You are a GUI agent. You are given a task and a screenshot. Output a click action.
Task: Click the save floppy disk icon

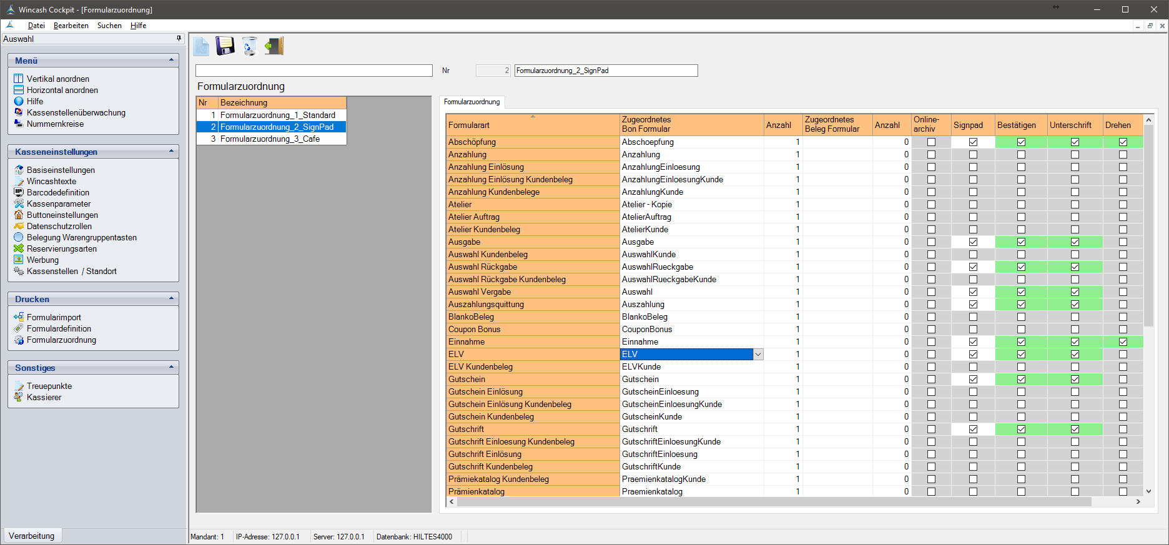pos(225,46)
